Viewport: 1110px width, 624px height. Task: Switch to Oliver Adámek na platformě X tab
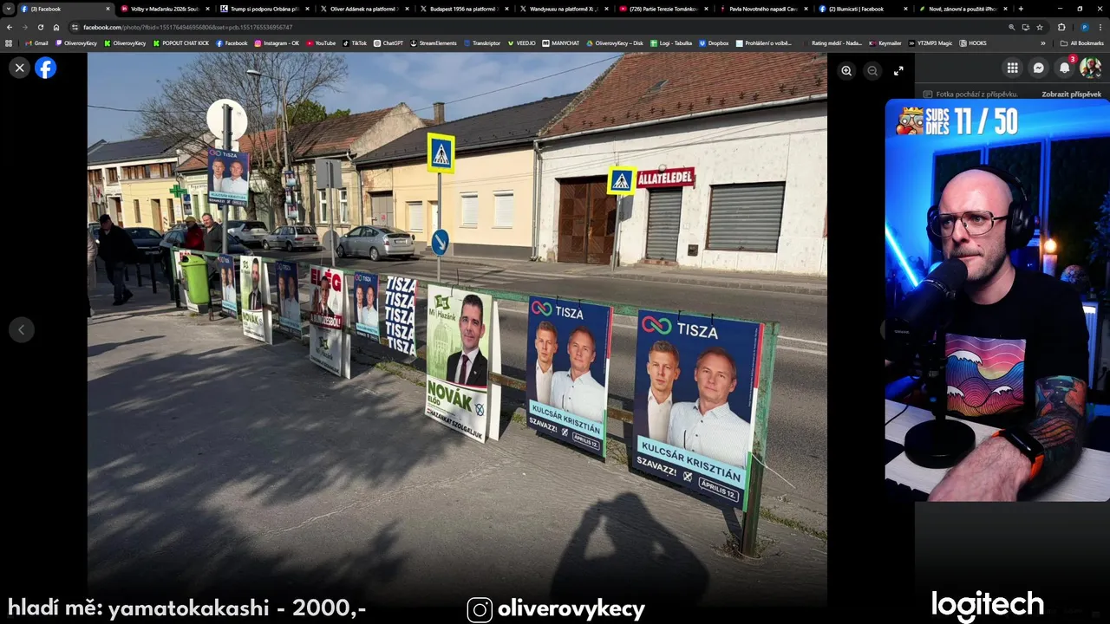click(364, 9)
